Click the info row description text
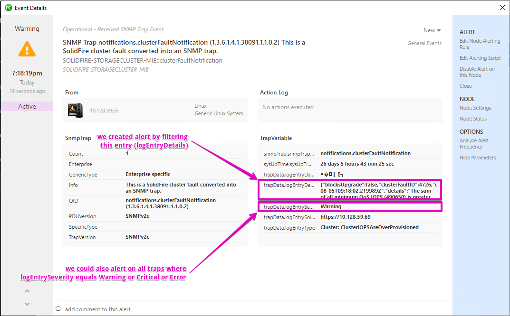Screen dimensions: 510x316 (x=181, y=188)
